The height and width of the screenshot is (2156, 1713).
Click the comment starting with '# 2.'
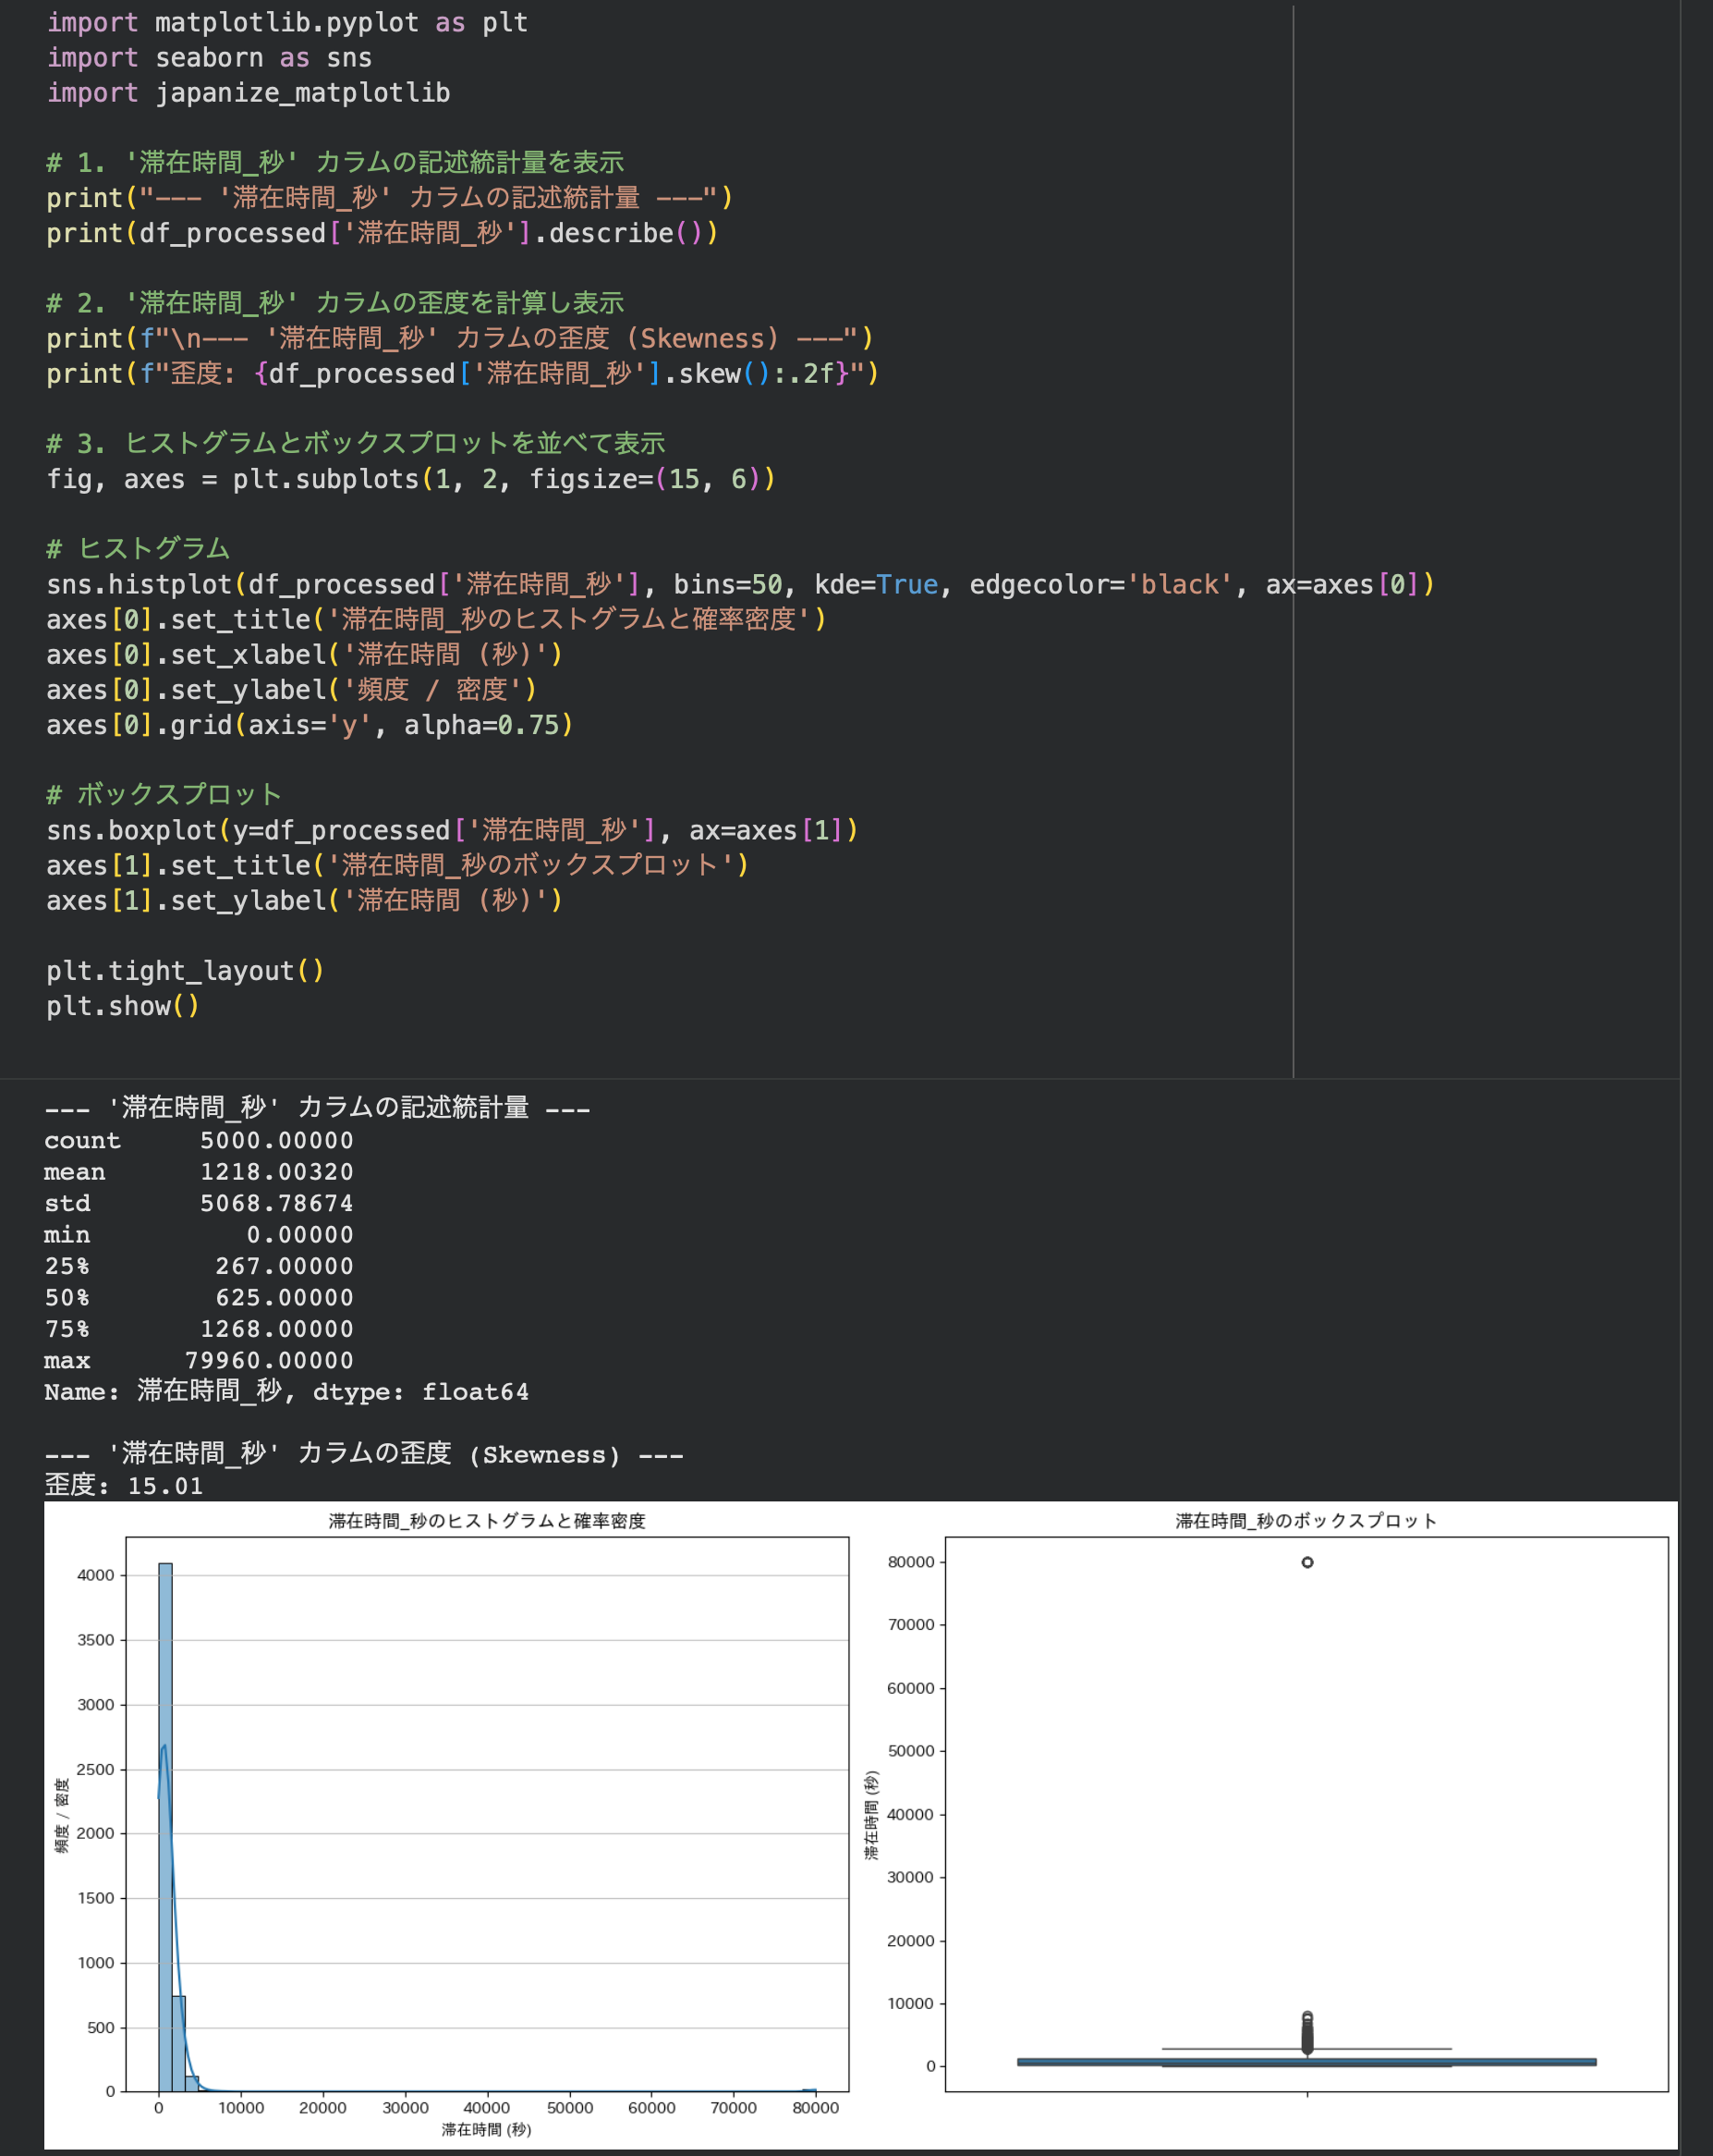tap(334, 303)
